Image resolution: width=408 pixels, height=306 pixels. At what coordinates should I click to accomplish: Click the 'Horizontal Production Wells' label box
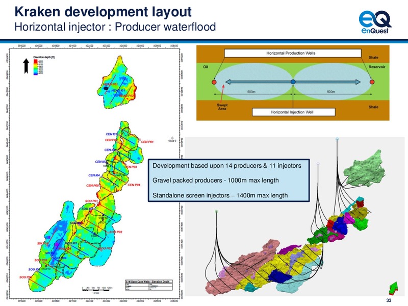tap(293, 53)
